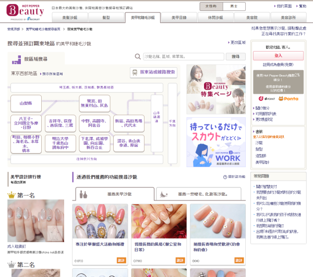This screenshot has width=313, height=277.
Task: Click the 美甲設計 bookmark link
Action: tap(262, 162)
